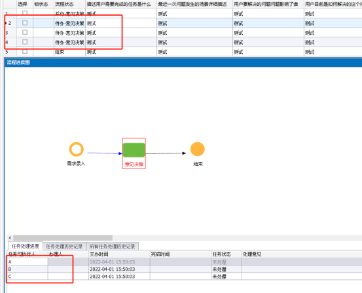The width and height of the screenshot is (362, 293).
Task: Tick the checkbox in row 5
Action: point(25,51)
